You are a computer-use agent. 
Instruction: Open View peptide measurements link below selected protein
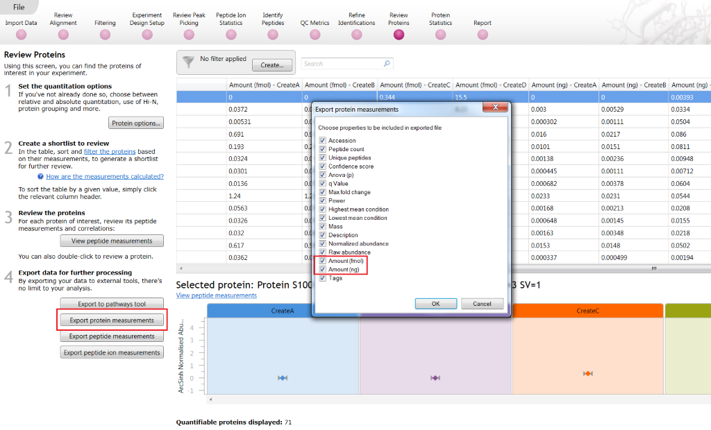217,295
